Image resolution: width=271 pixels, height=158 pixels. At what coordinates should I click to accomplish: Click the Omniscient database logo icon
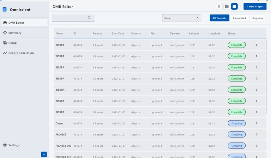pos(5,10)
